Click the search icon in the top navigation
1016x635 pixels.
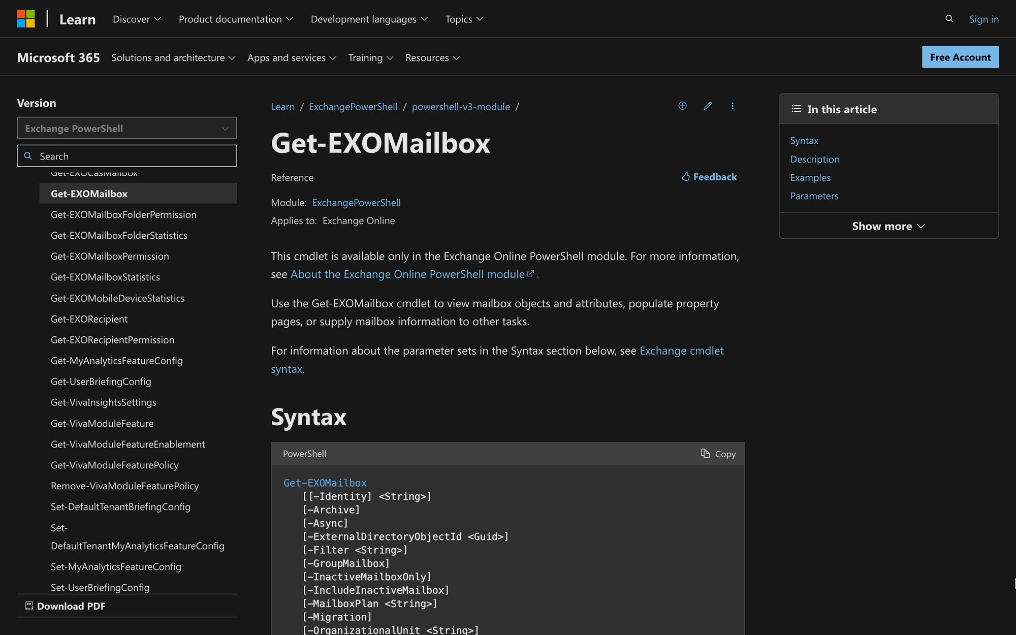(x=949, y=18)
